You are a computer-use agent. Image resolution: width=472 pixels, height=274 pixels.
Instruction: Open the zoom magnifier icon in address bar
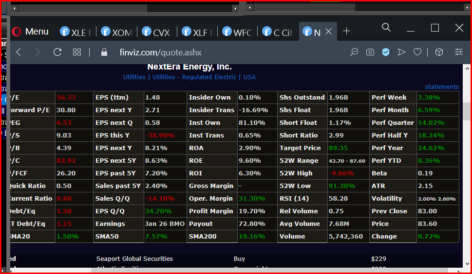click(x=354, y=52)
